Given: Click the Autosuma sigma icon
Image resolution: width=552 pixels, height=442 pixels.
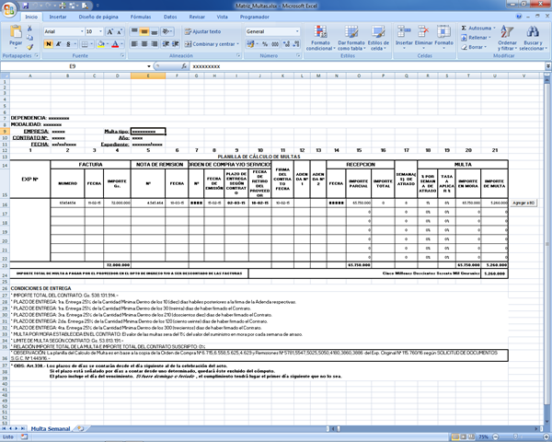Looking at the screenshot, I should [x=463, y=29].
